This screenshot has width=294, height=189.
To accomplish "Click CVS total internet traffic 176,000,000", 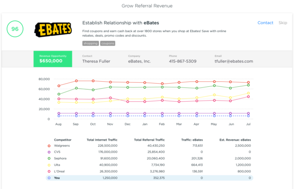I will point(108,152).
